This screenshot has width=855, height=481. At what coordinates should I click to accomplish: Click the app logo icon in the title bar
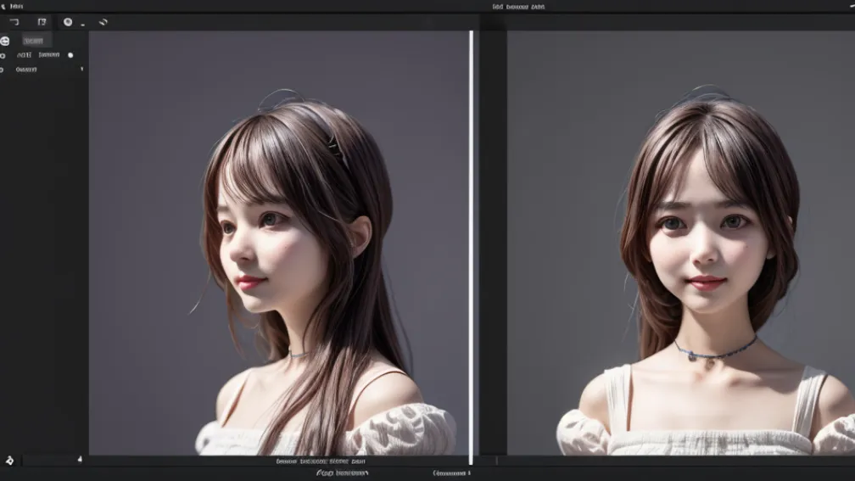3,7
